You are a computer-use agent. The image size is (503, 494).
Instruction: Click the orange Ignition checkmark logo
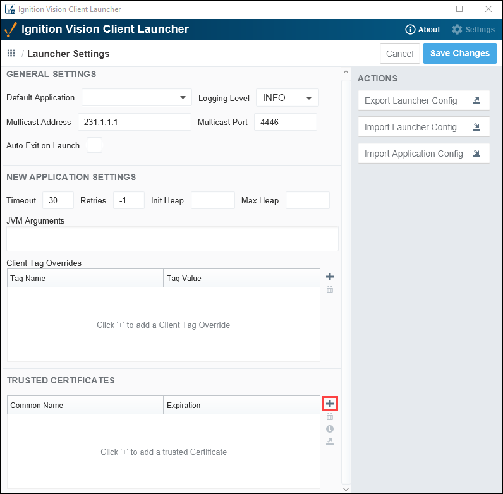coord(11,30)
